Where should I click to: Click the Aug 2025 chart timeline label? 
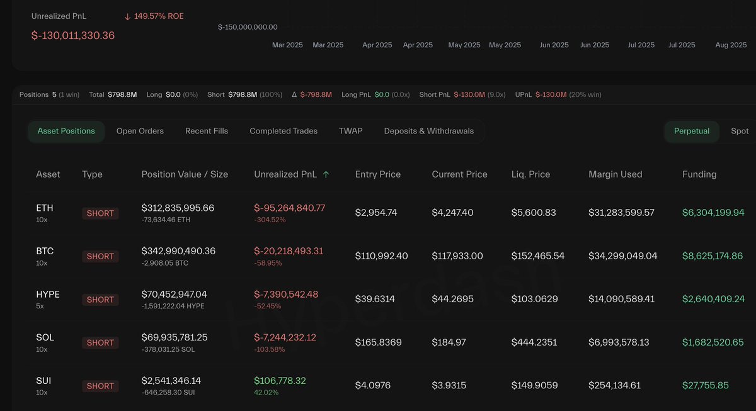pos(731,45)
